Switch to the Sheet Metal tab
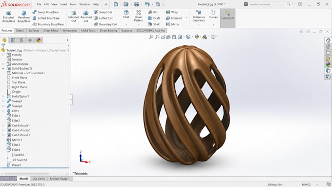The height and width of the screenshot is (187, 332). pos(51,30)
